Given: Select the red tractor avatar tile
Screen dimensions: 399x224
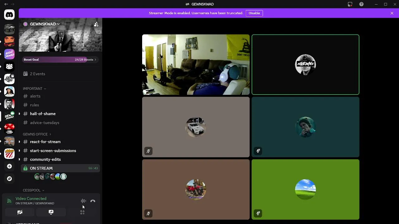Looking at the screenshot, I should point(196,189).
